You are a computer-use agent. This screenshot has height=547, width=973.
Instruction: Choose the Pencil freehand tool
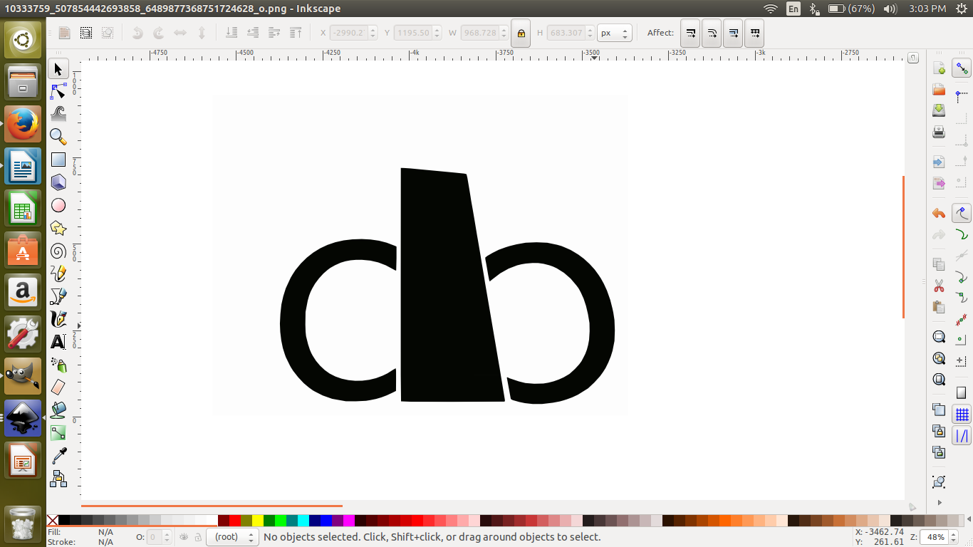[58, 273]
